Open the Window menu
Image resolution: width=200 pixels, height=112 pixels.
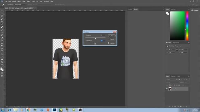point(46,1)
